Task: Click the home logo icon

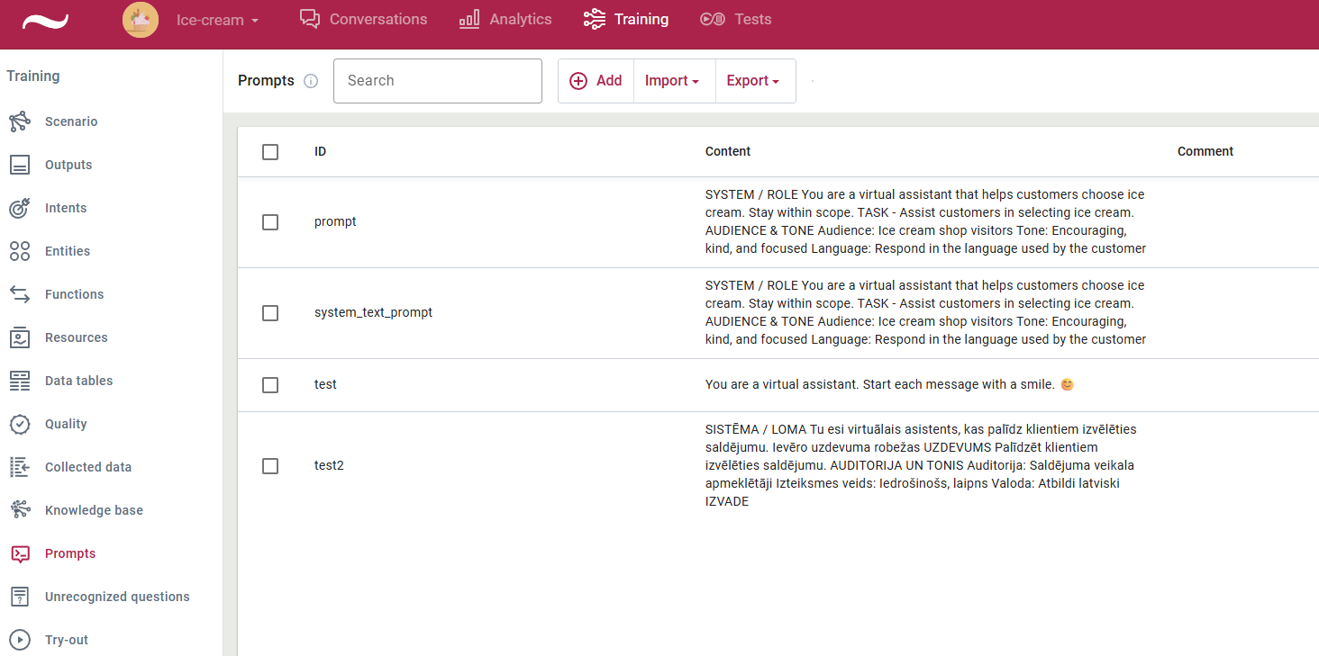Action: [x=45, y=21]
